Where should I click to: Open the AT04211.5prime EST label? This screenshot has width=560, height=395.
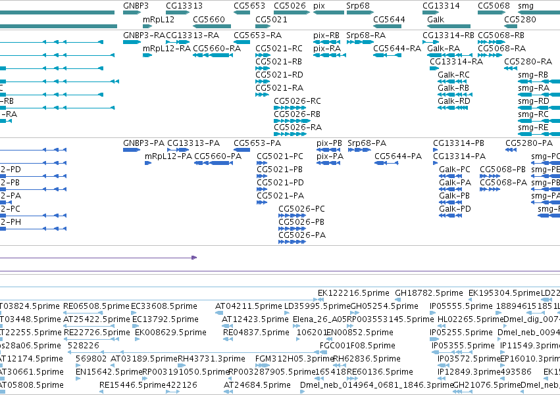(x=249, y=306)
